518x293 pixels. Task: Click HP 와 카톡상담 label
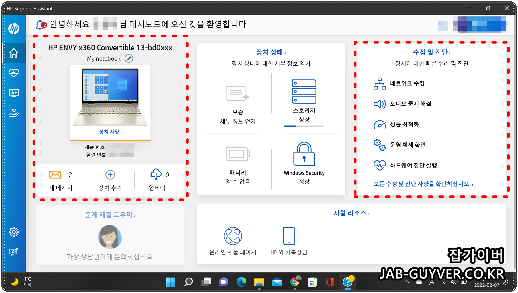pyautogui.click(x=289, y=252)
